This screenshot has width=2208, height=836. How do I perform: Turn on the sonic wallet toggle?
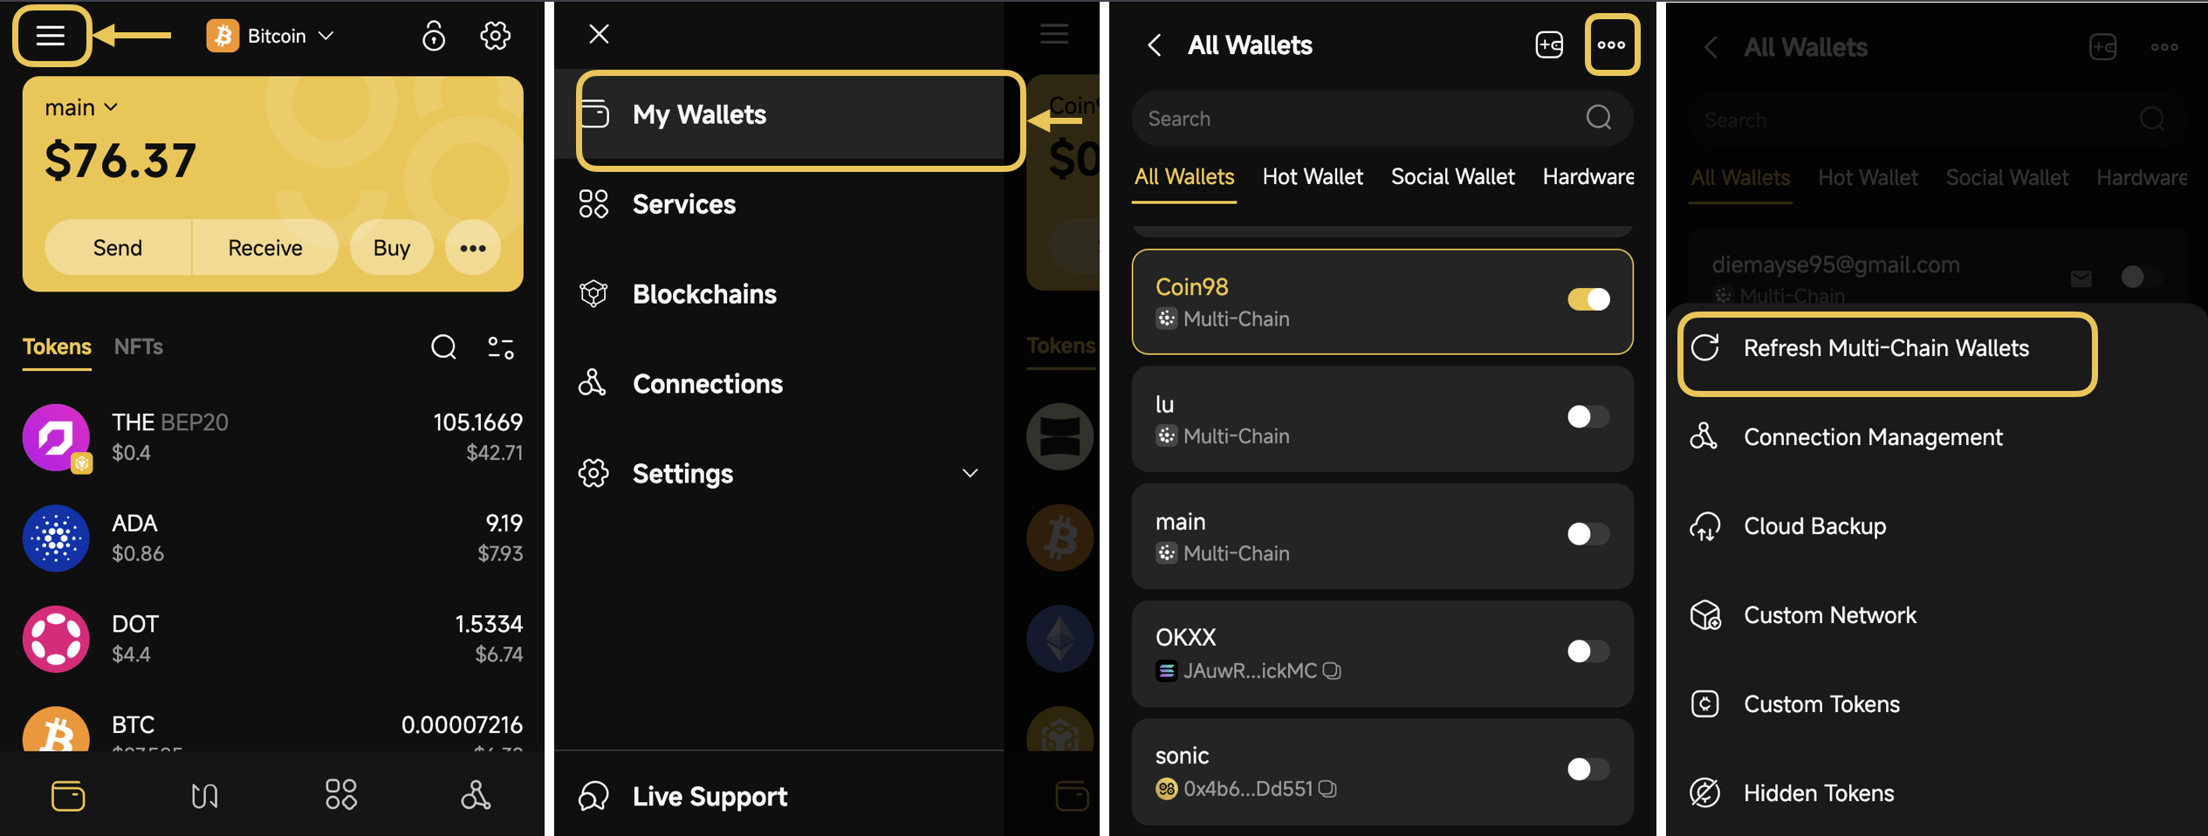coord(1587,769)
